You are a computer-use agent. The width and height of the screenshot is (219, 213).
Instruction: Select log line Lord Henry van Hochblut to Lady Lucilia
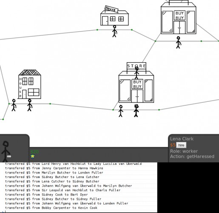click(73, 164)
